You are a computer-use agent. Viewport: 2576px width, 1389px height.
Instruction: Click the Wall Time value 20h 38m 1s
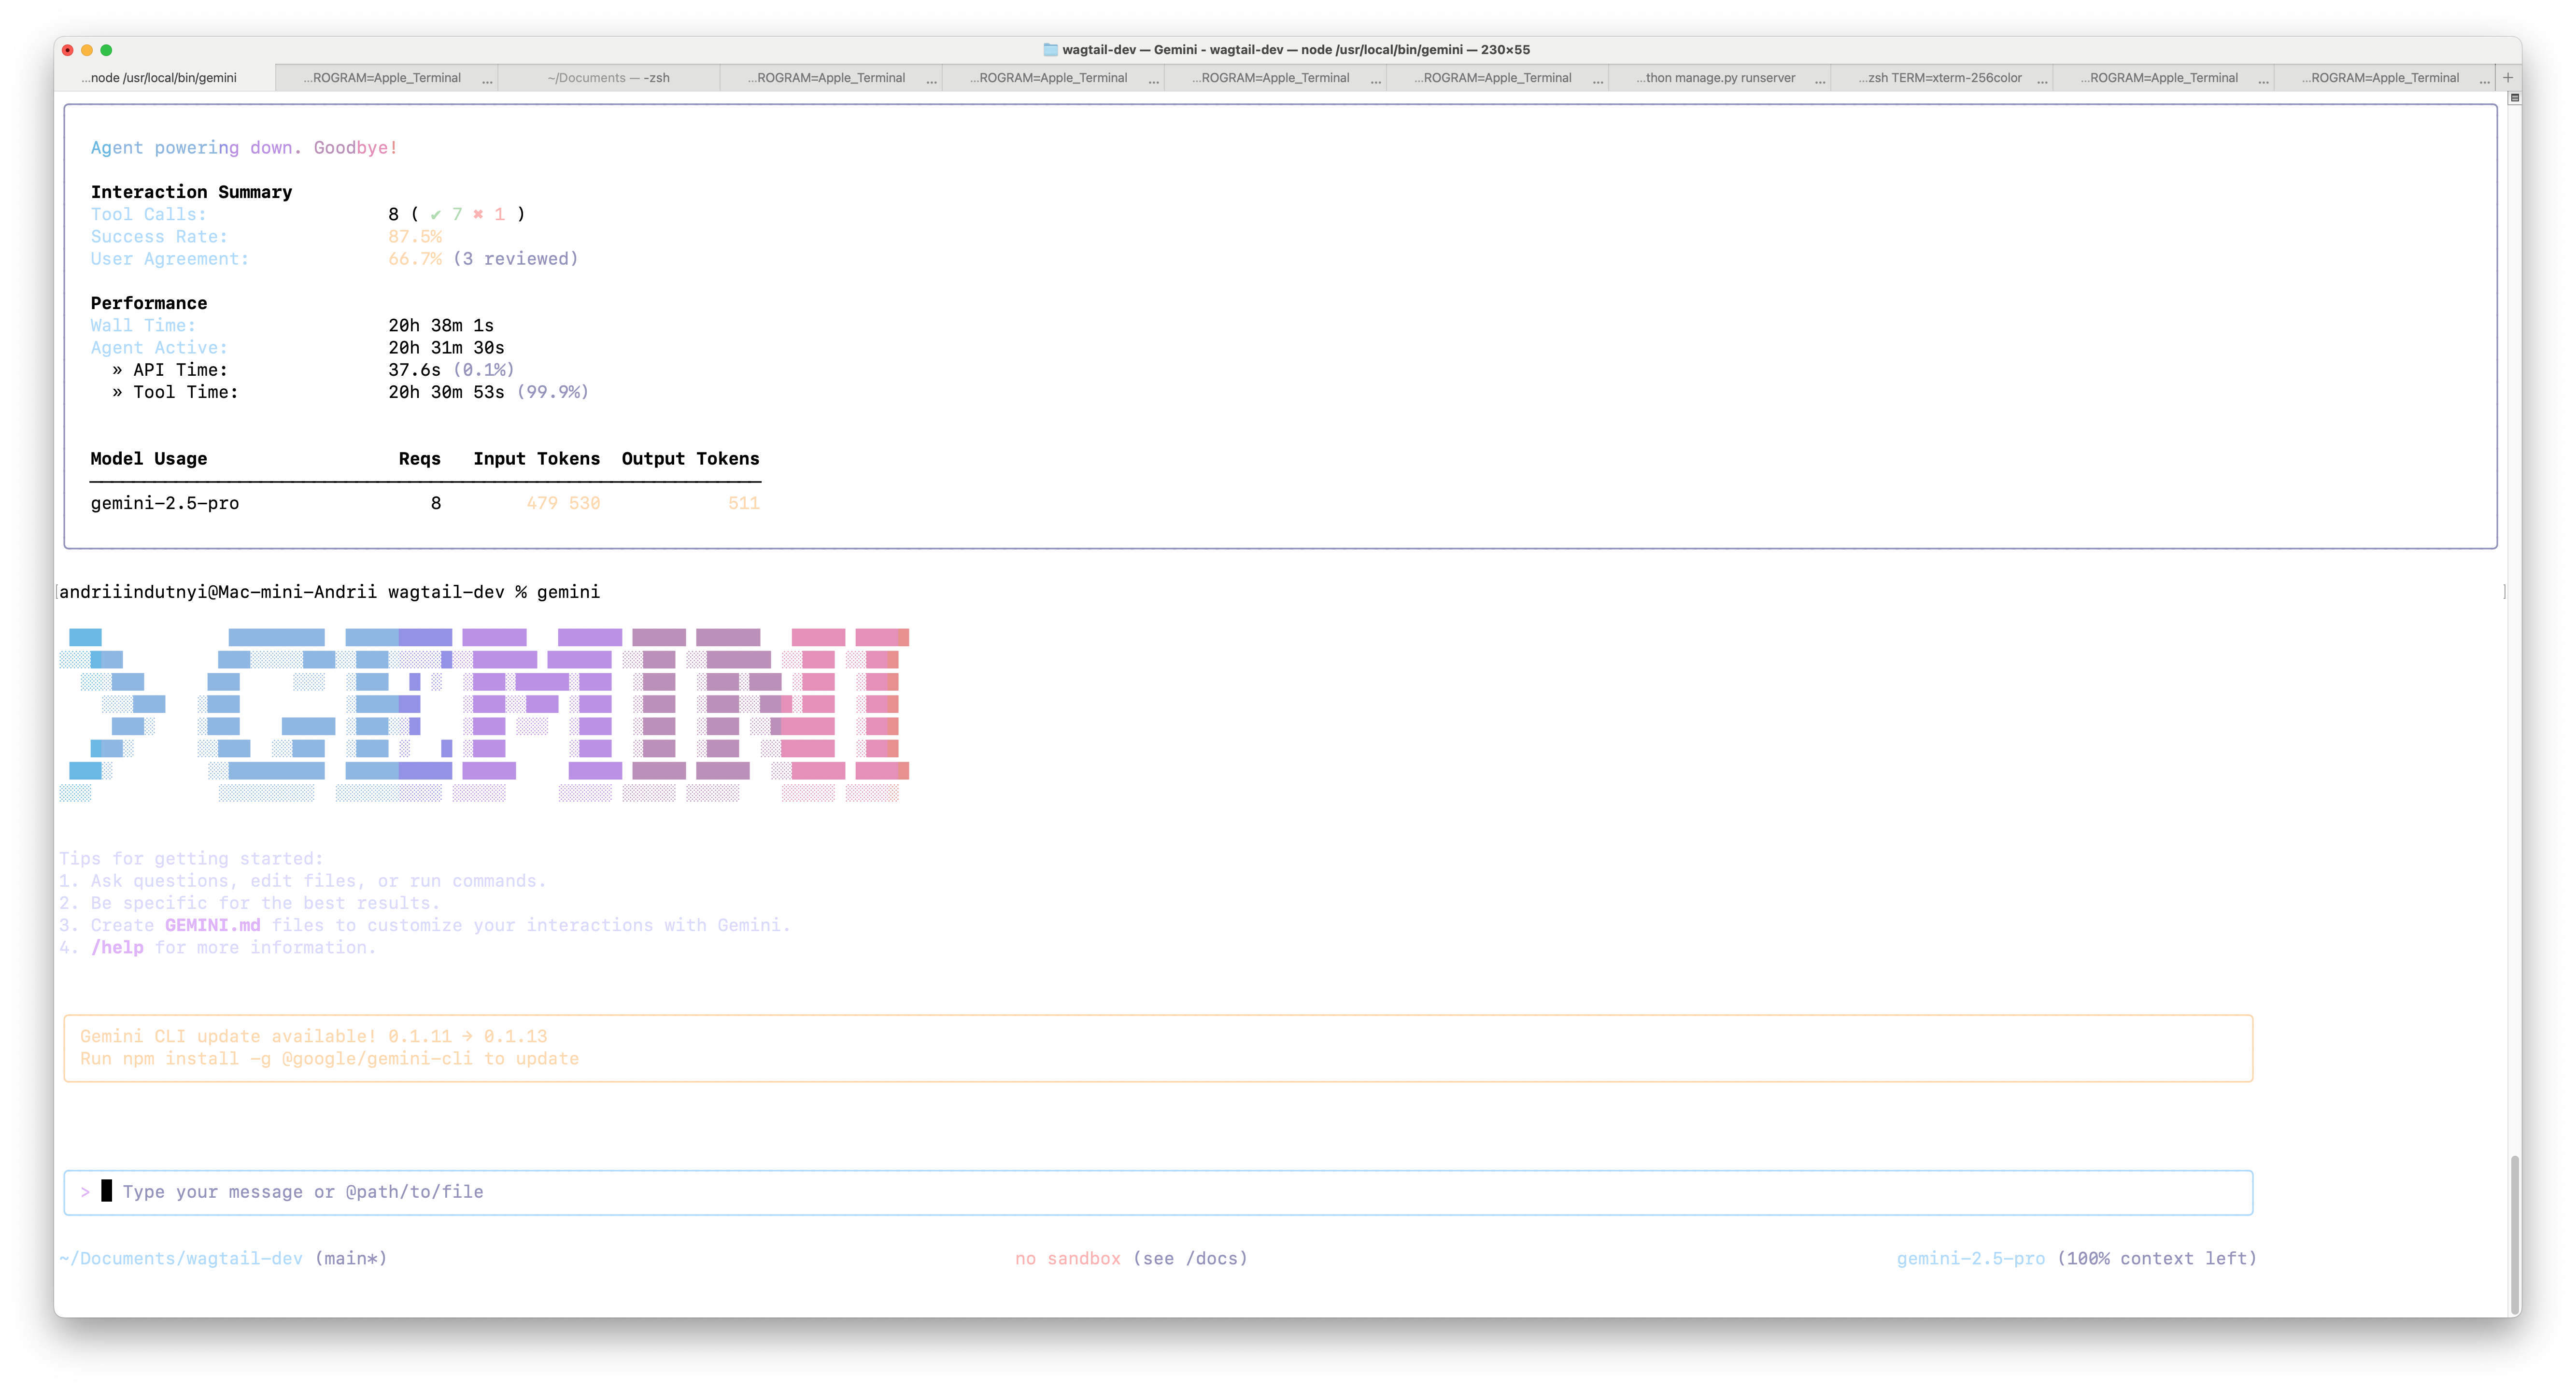point(441,325)
